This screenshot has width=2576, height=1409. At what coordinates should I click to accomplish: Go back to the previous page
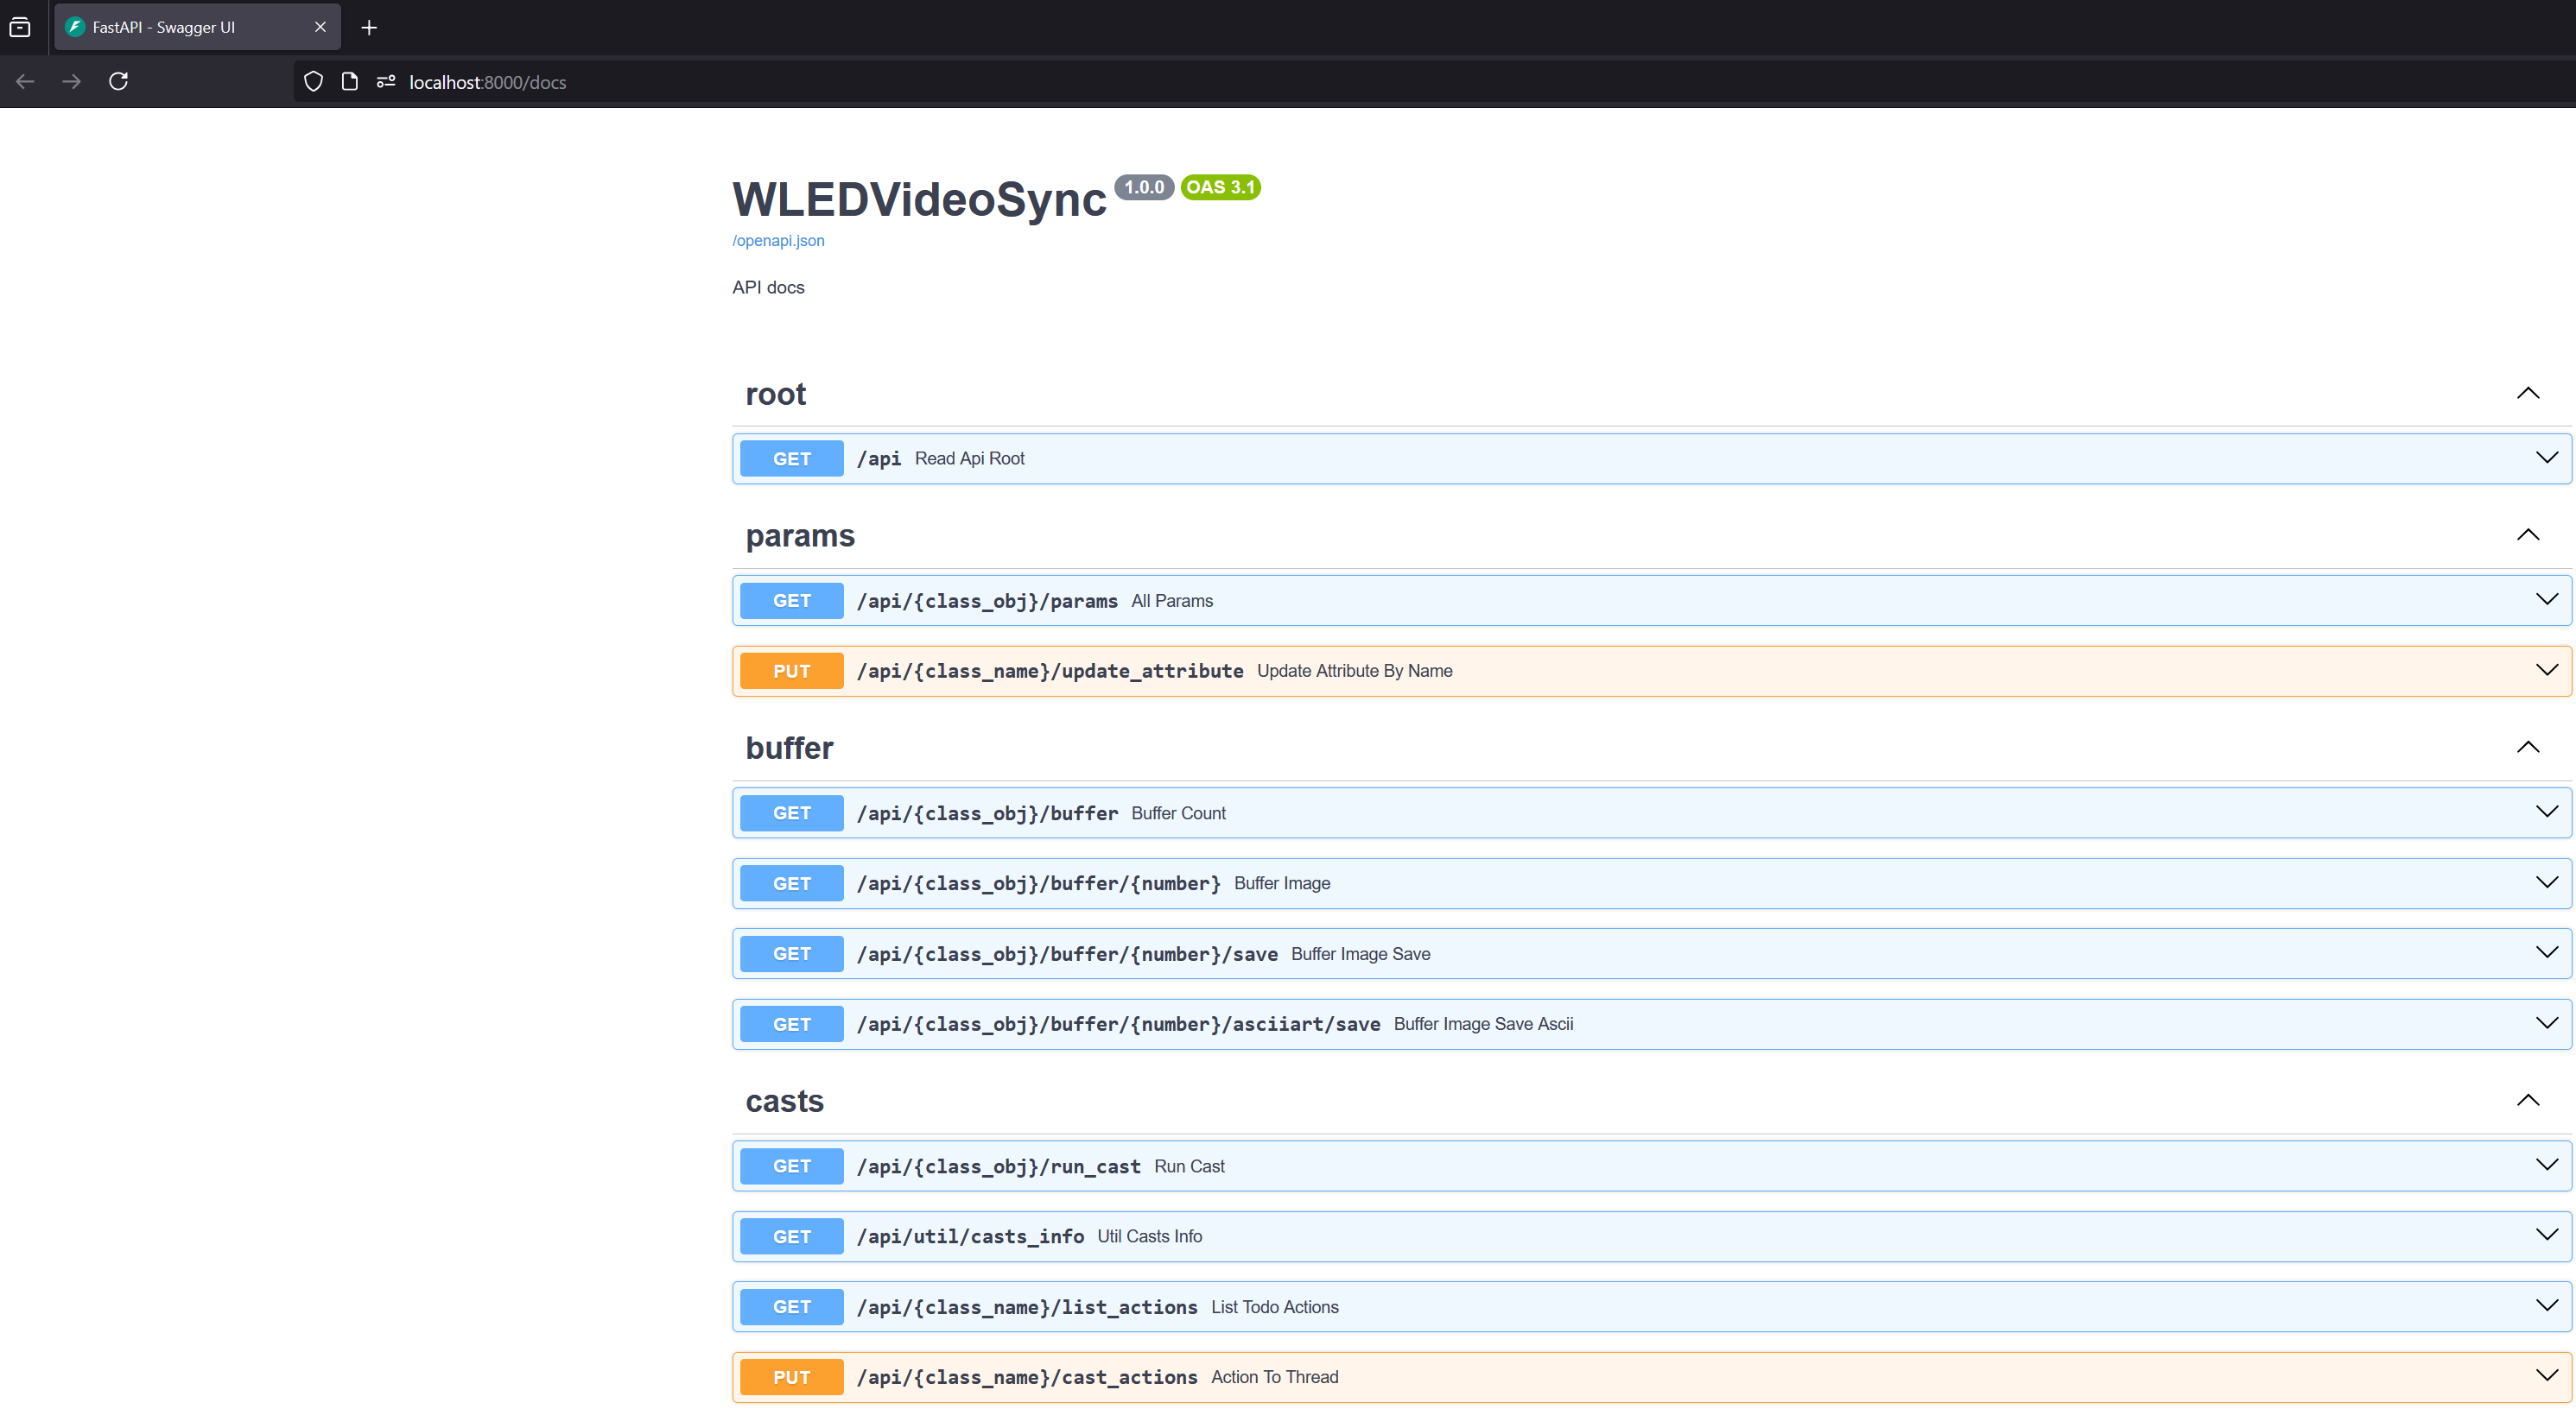[25, 82]
